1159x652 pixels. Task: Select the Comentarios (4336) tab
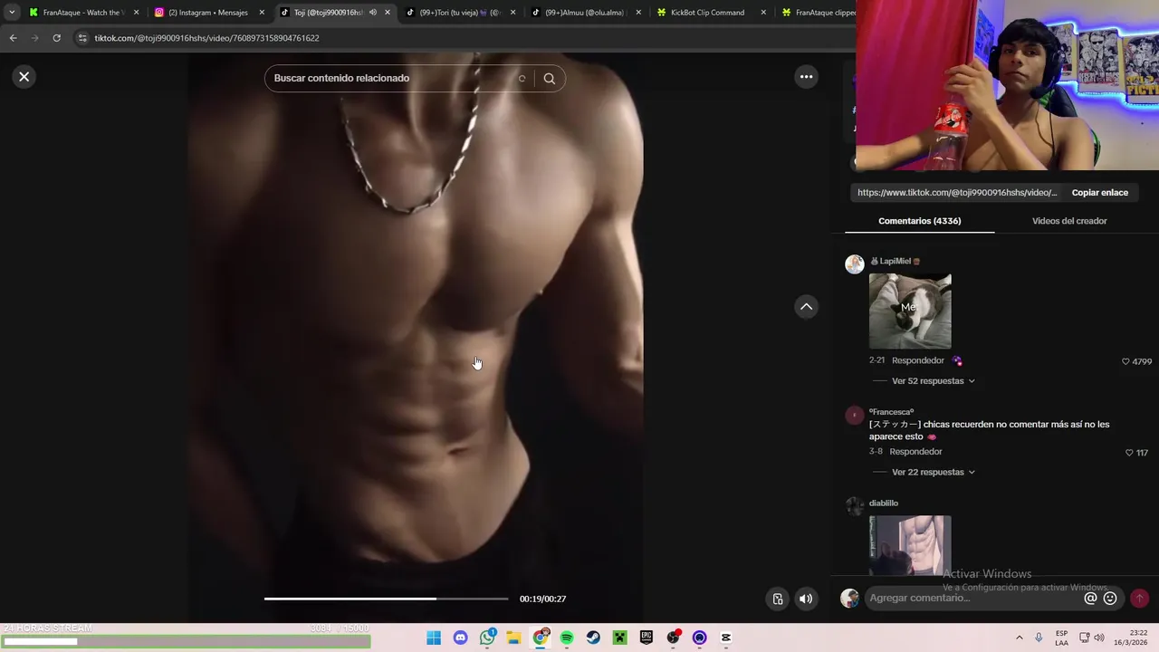pyautogui.click(x=920, y=221)
